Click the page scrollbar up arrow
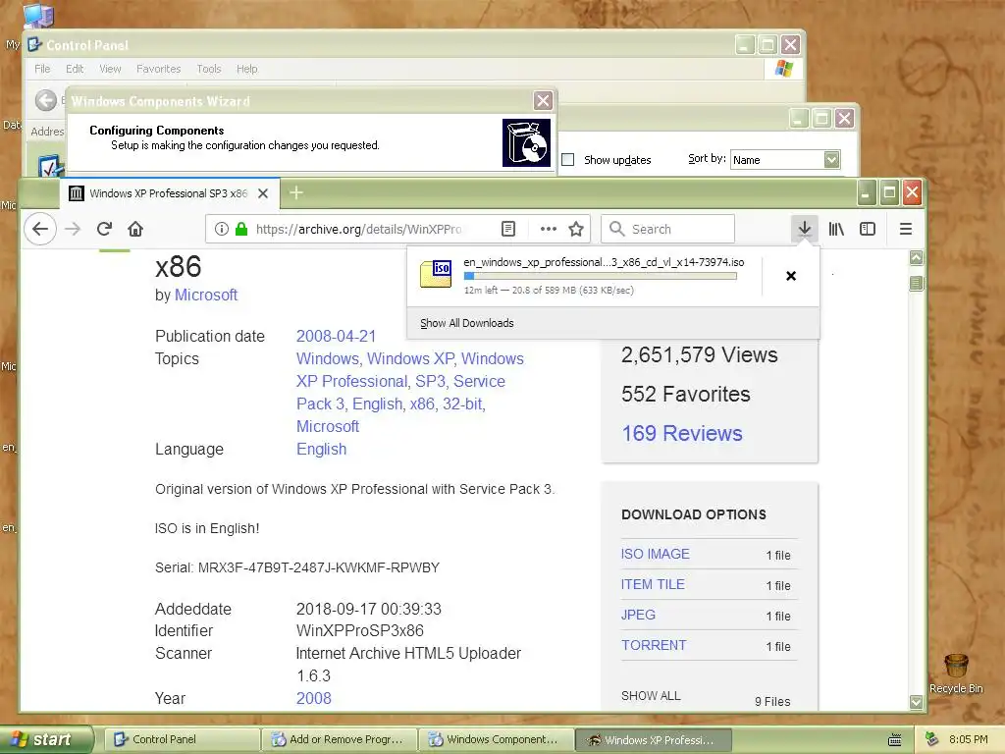This screenshot has width=1005, height=754. [x=917, y=258]
